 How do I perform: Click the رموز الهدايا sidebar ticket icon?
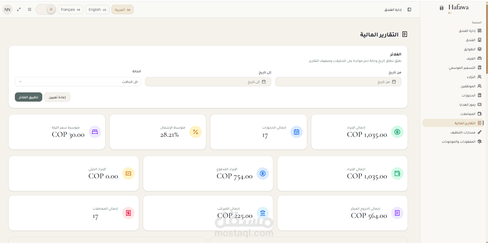(x=480, y=104)
